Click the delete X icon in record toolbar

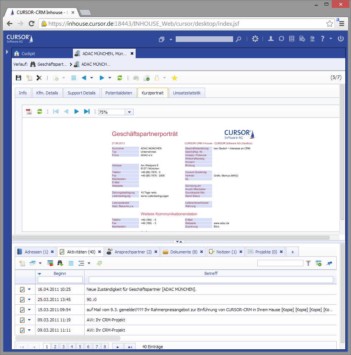39,78
